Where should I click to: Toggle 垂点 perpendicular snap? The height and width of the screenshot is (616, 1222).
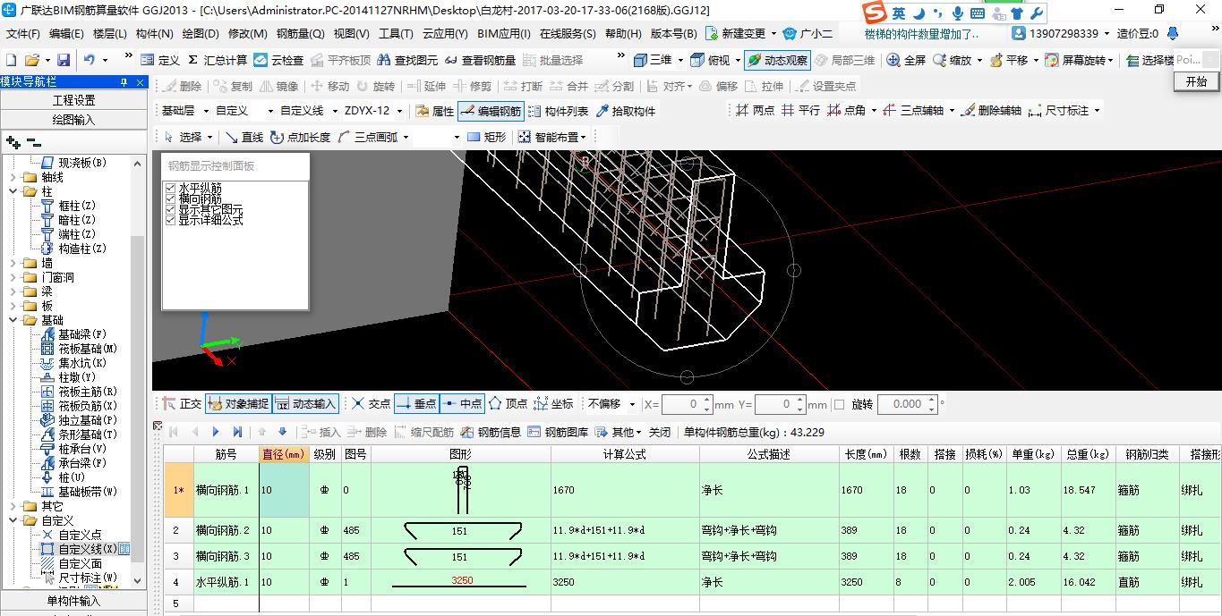(416, 404)
